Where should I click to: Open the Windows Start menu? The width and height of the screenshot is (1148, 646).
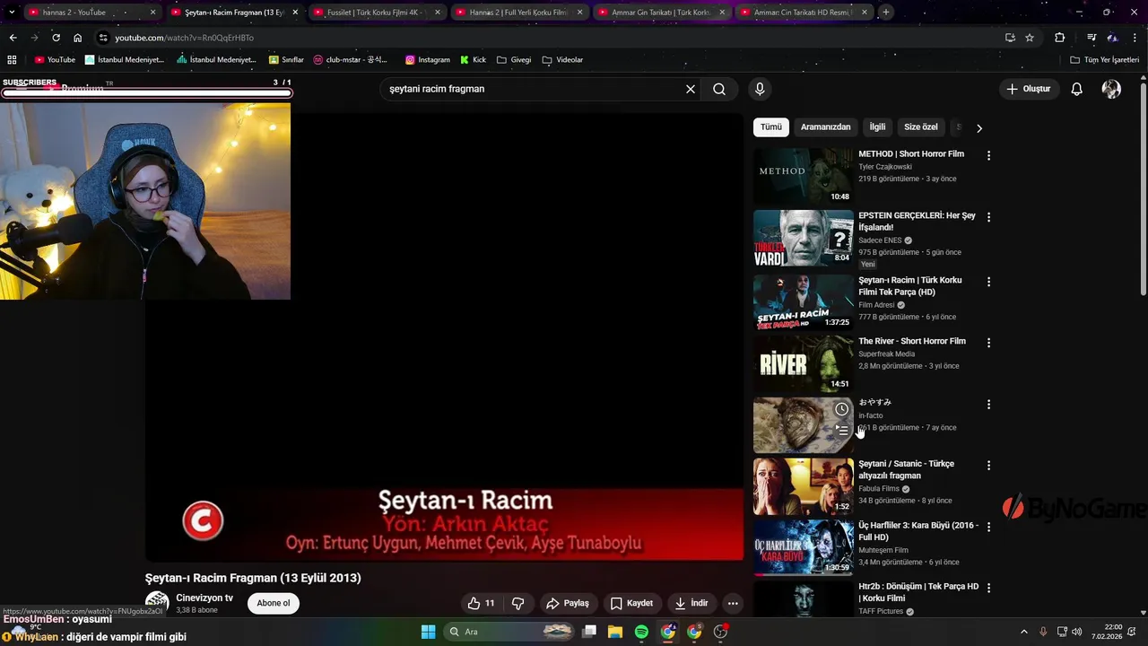pyautogui.click(x=428, y=632)
